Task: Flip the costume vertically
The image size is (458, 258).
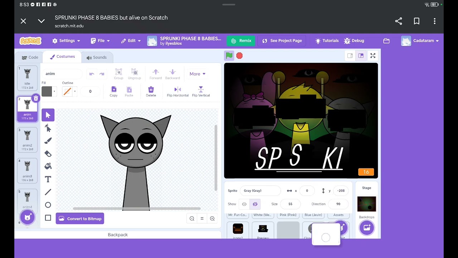Action: coord(201,92)
